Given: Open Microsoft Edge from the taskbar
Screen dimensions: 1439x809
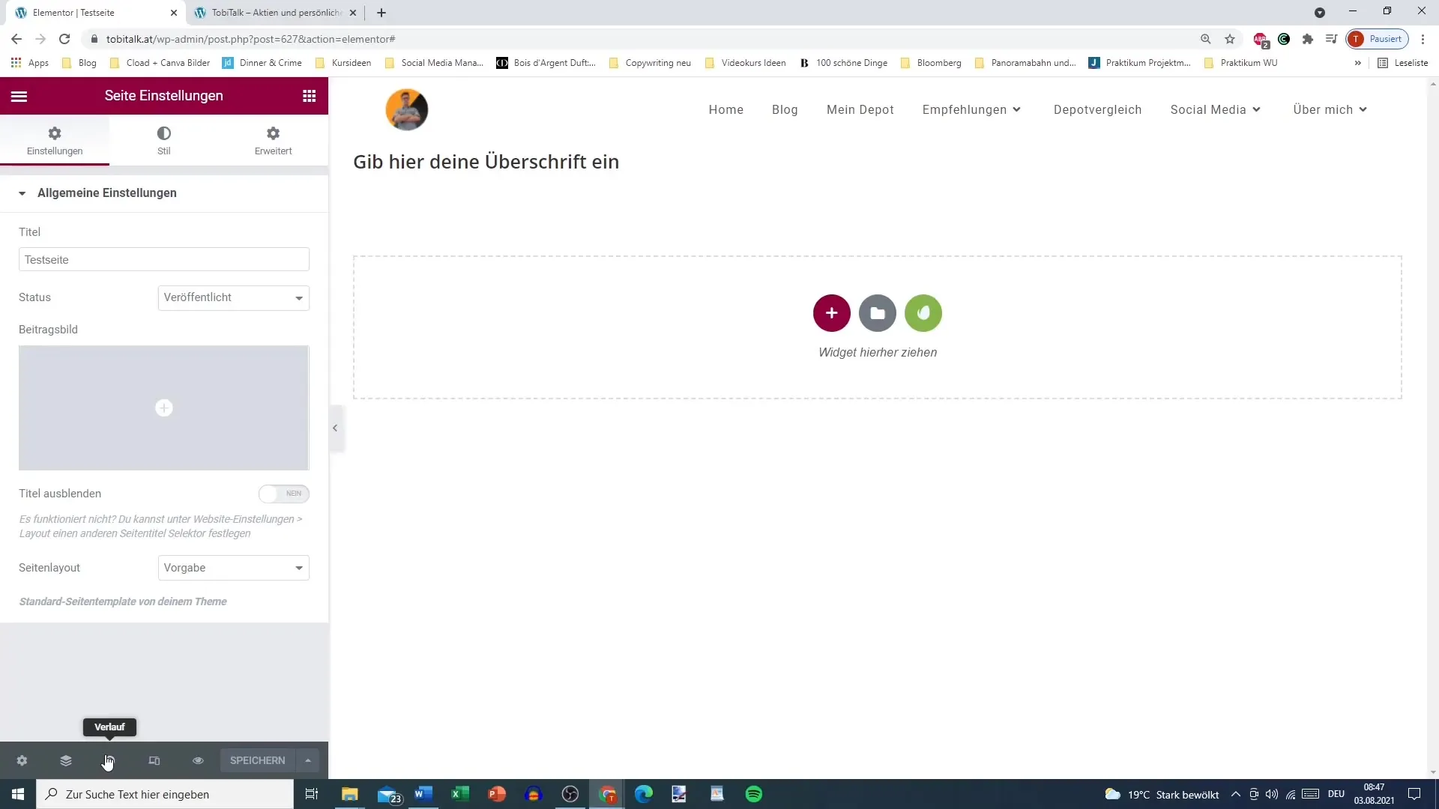Looking at the screenshot, I should click(644, 794).
